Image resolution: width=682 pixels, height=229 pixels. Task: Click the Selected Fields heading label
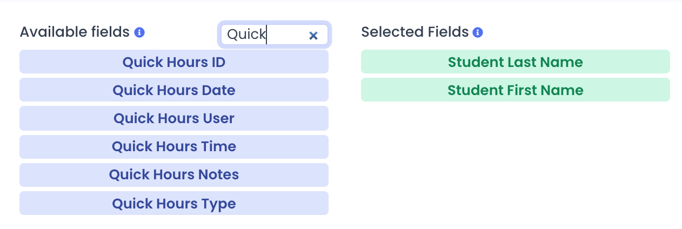414,32
